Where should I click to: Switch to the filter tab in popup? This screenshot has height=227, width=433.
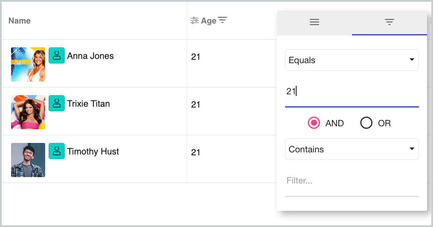(389, 23)
